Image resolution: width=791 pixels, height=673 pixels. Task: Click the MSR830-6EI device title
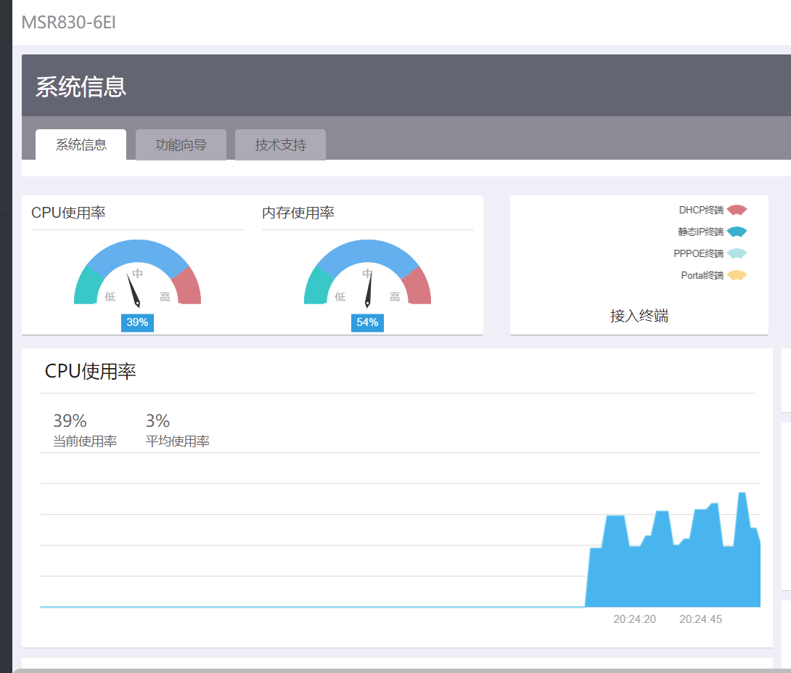[68, 23]
